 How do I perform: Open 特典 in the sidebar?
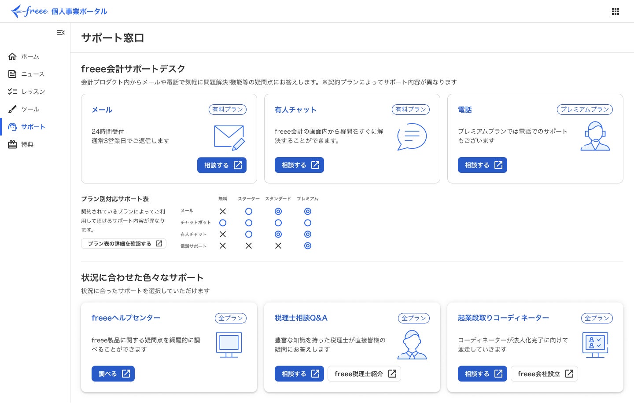click(x=35, y=144)
